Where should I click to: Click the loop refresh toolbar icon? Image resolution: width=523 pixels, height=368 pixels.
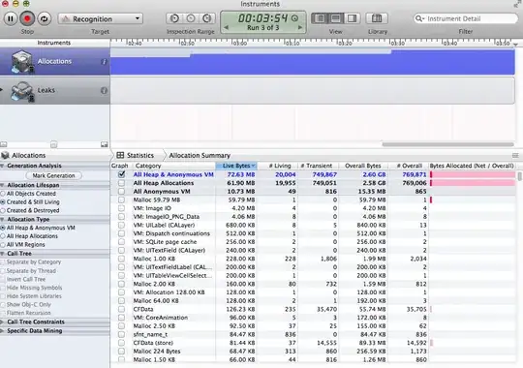click(x=44, y=18)
